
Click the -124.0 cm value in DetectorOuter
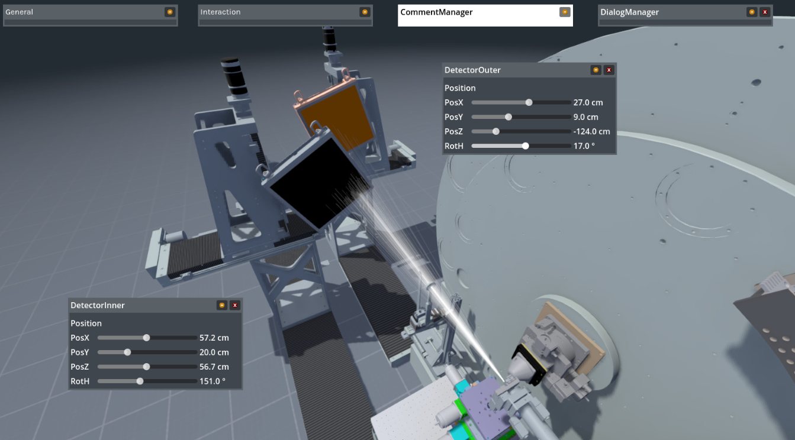point(592,131)
